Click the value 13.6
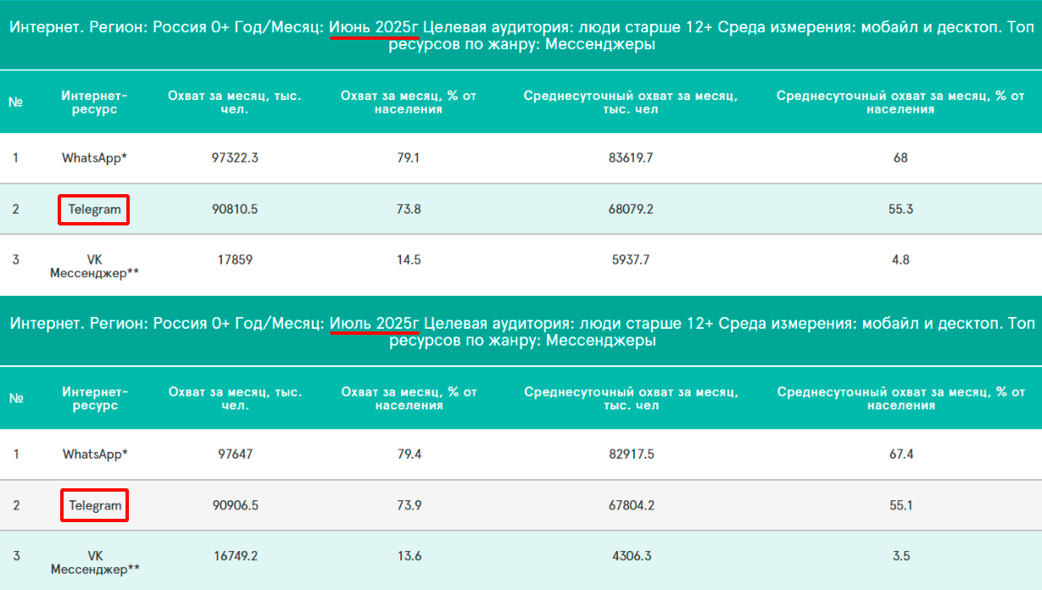 pyautogui.click(x=409, y=556)
